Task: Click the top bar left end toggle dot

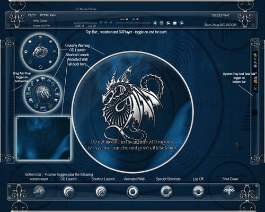Action: point(9,25)
